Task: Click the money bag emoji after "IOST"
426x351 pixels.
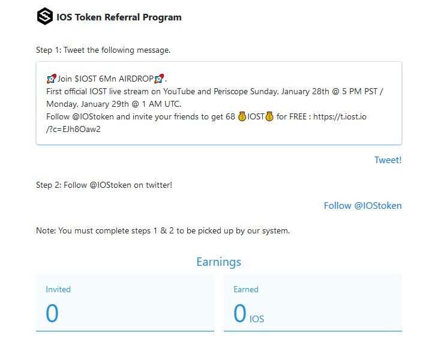Action: (269, 116)
